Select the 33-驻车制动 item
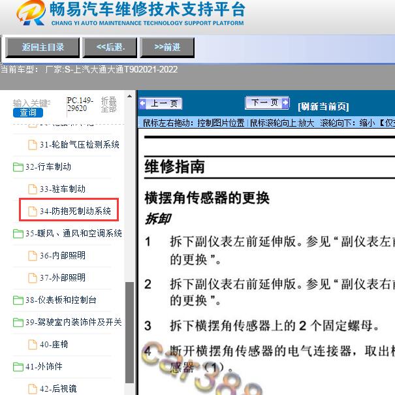Screen dimensions: 395x395 63,189
